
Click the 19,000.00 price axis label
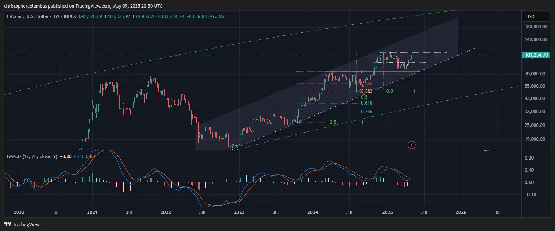click(x=535, y=139)
